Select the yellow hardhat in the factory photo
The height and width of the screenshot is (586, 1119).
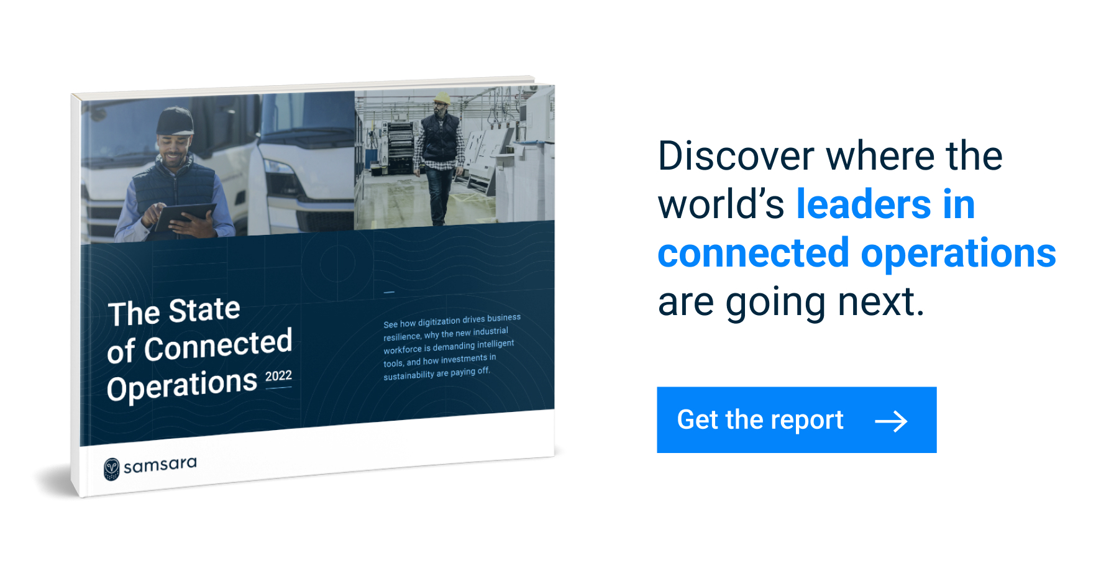tap(443, 99)
